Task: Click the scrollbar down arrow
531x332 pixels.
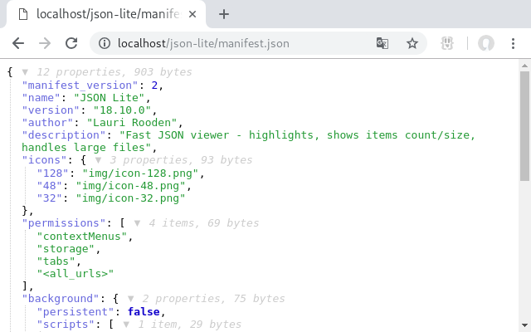Action: pyautogui.click(x=524, y=325)
